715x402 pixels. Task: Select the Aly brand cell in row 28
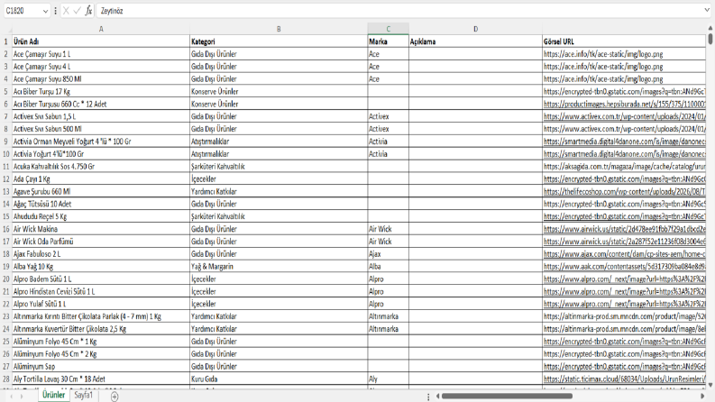point(388,379)
